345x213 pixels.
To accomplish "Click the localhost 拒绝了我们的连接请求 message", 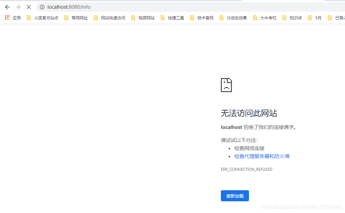I will [259, 127].
